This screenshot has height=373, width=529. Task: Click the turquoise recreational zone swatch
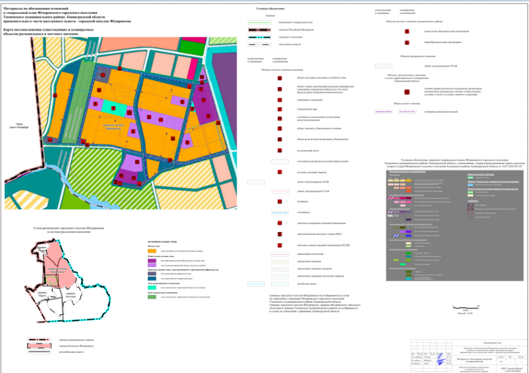click(x=151, y=287)
